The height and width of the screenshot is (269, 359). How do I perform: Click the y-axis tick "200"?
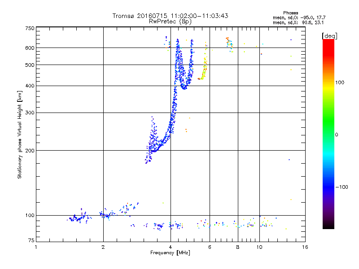(30, 151)
